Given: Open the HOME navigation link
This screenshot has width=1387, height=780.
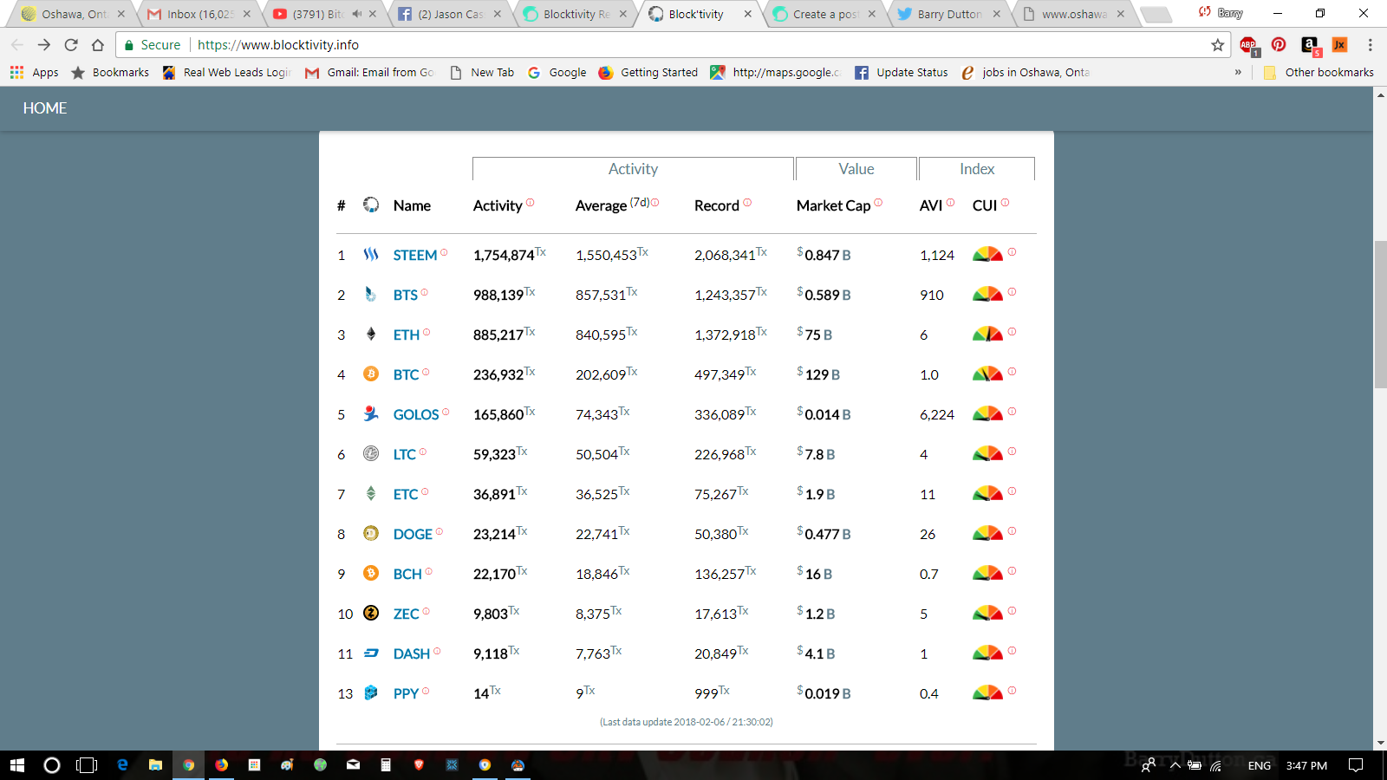Looking at the screenshot, I should click(x=45, y=108).
